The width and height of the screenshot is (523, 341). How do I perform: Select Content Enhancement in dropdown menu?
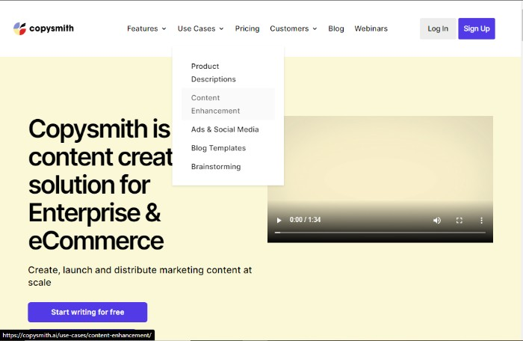[228, 104]
